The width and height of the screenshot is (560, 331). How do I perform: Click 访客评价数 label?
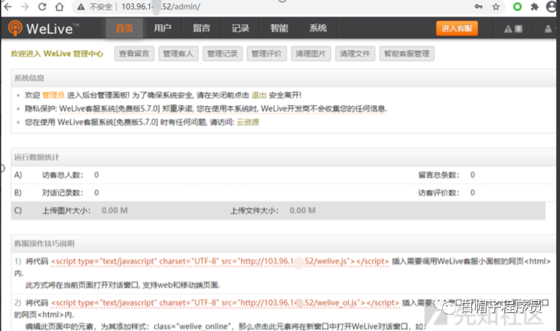(438, 193)
